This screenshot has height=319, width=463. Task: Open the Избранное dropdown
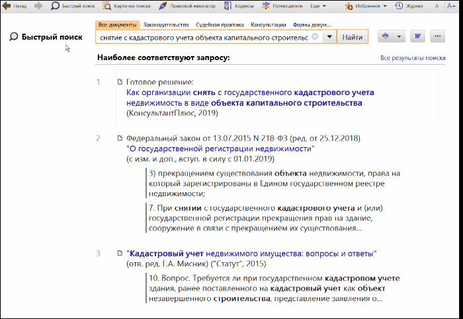pos(366,6)
